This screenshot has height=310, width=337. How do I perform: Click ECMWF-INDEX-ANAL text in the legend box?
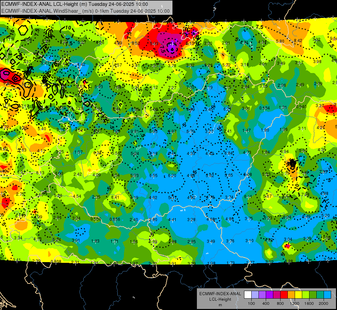220,294
